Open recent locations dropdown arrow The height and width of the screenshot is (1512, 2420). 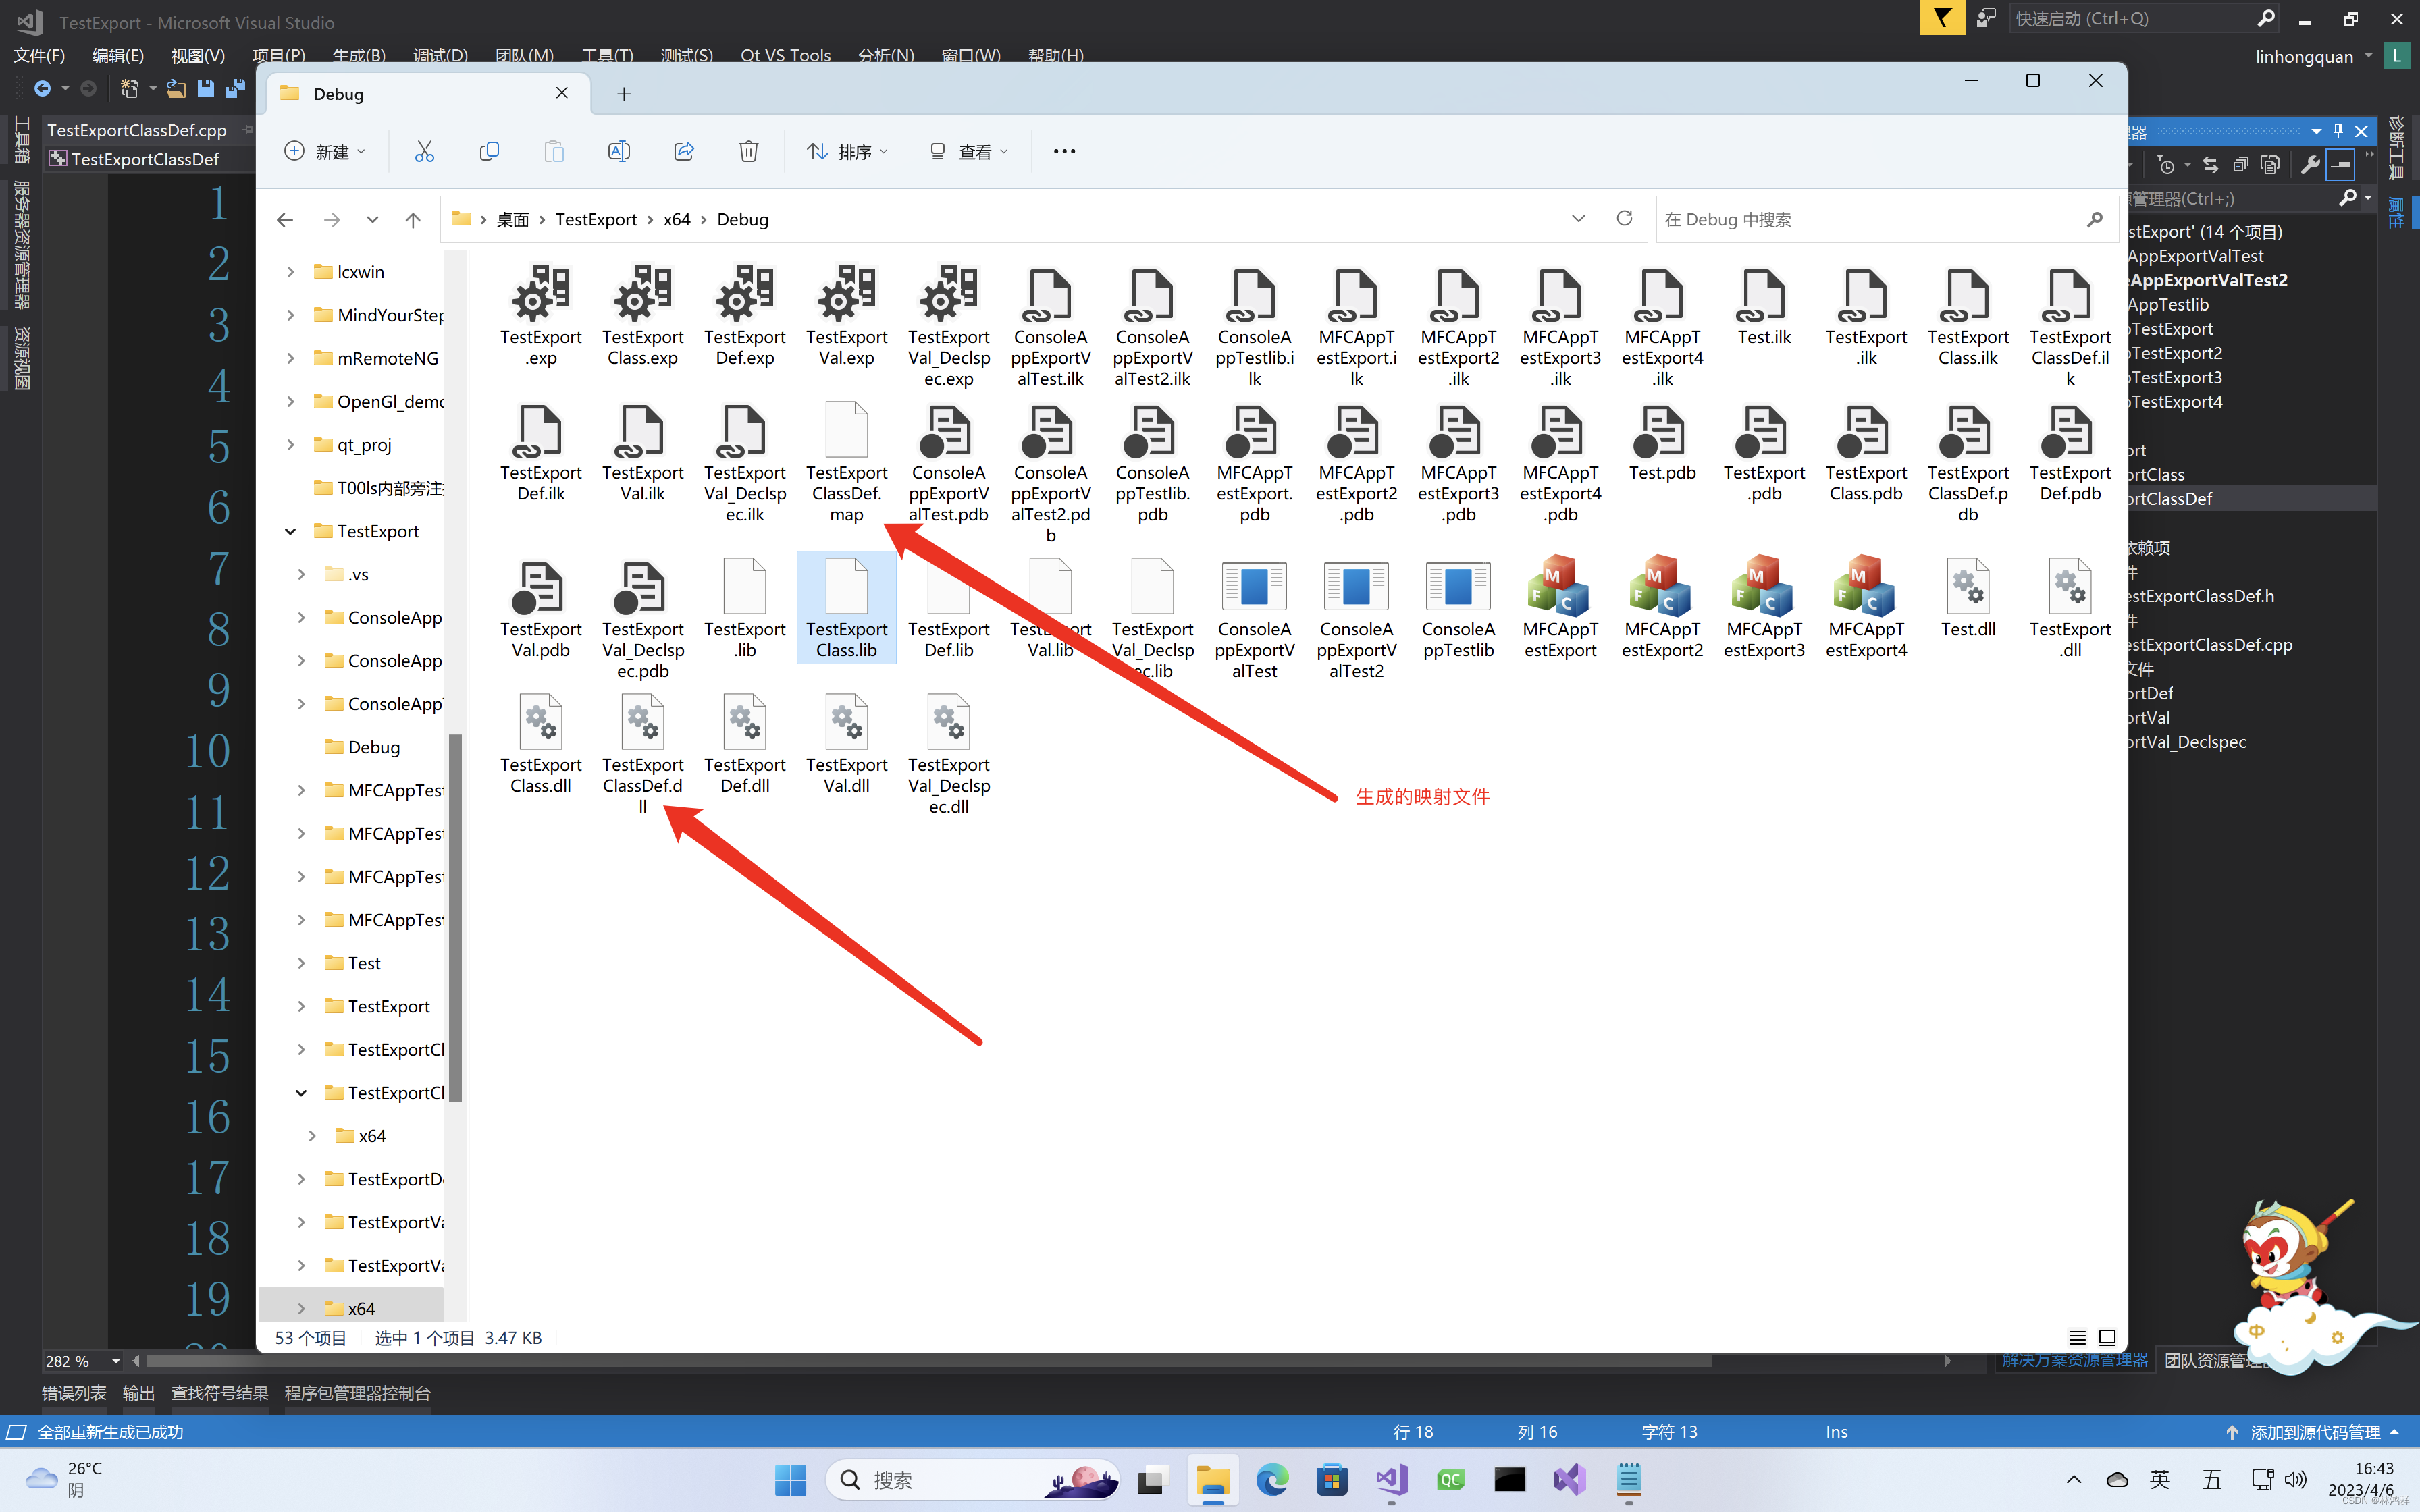(x=372, y=219)
